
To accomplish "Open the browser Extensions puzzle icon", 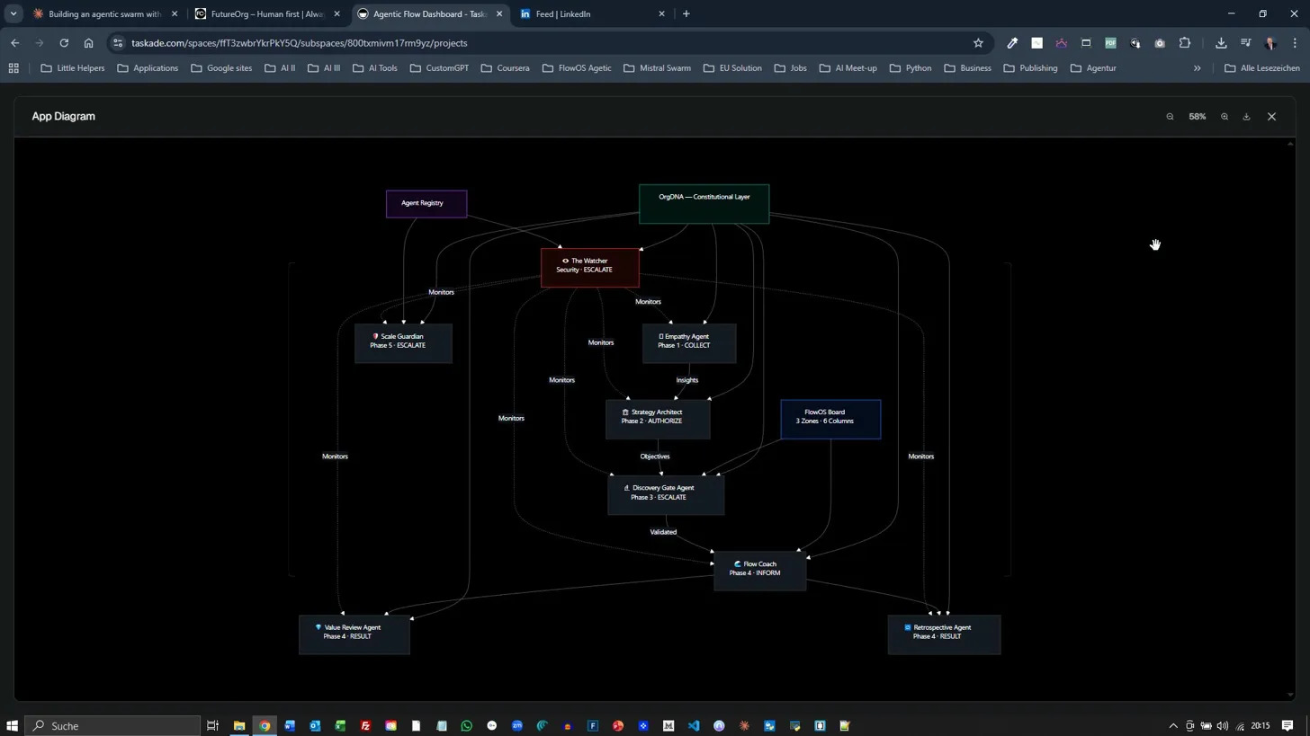I will (x=1184, y=43).
